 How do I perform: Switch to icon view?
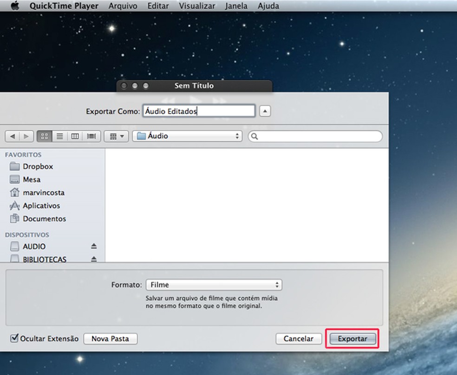[x=45, y=136]
